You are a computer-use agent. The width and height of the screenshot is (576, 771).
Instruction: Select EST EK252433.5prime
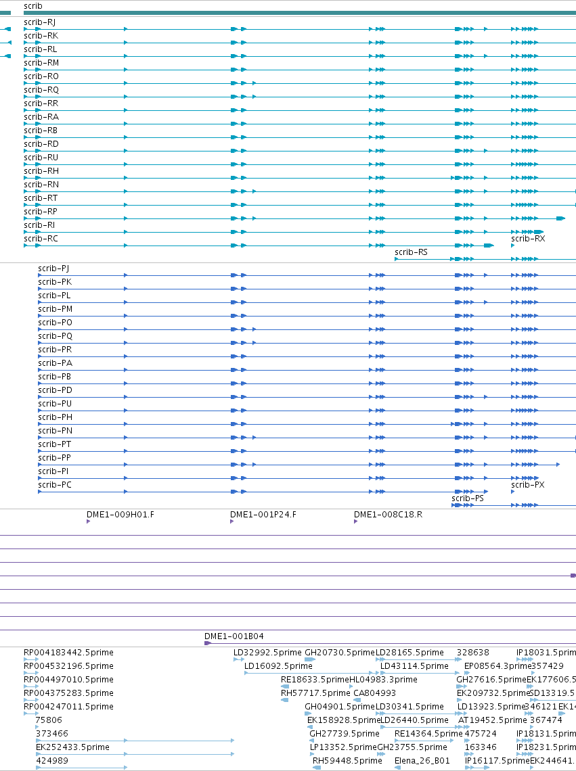click(73, 747)
